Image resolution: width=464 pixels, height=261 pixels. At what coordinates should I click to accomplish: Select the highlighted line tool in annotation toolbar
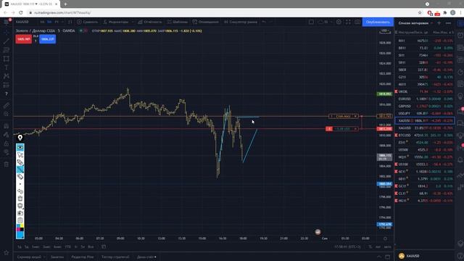[x=20, y=169]
